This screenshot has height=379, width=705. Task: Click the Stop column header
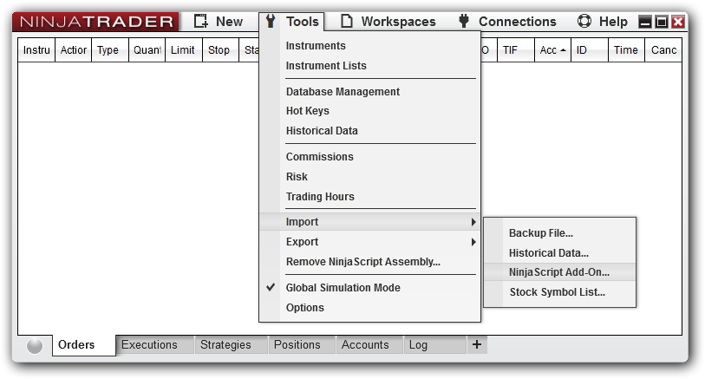[x=221, y=50]
